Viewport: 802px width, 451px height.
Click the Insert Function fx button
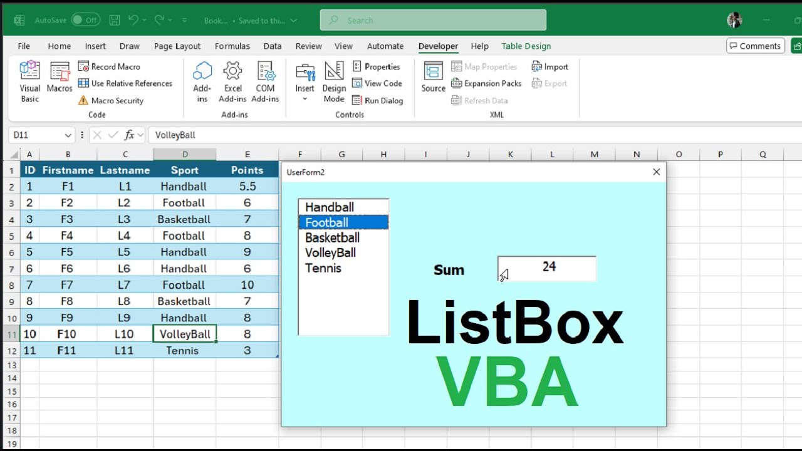(129, 135)
